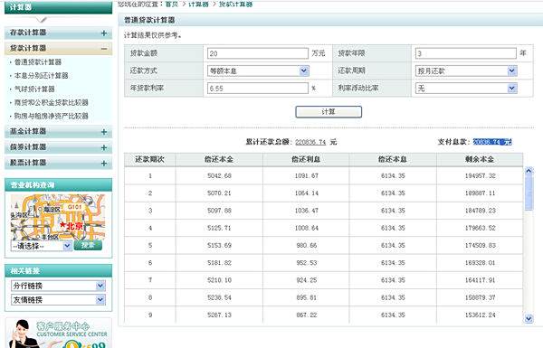Click the results table scrollbar thumb
This screenshot has height=348, width=543.
click(x=529, y=192)
